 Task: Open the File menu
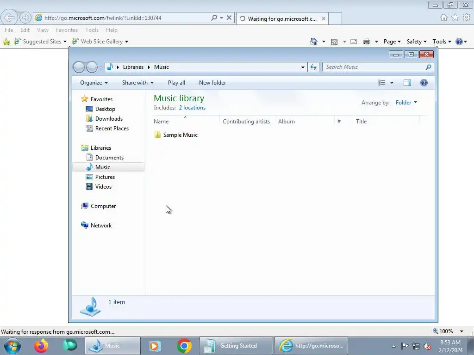(x=9, y=30)
